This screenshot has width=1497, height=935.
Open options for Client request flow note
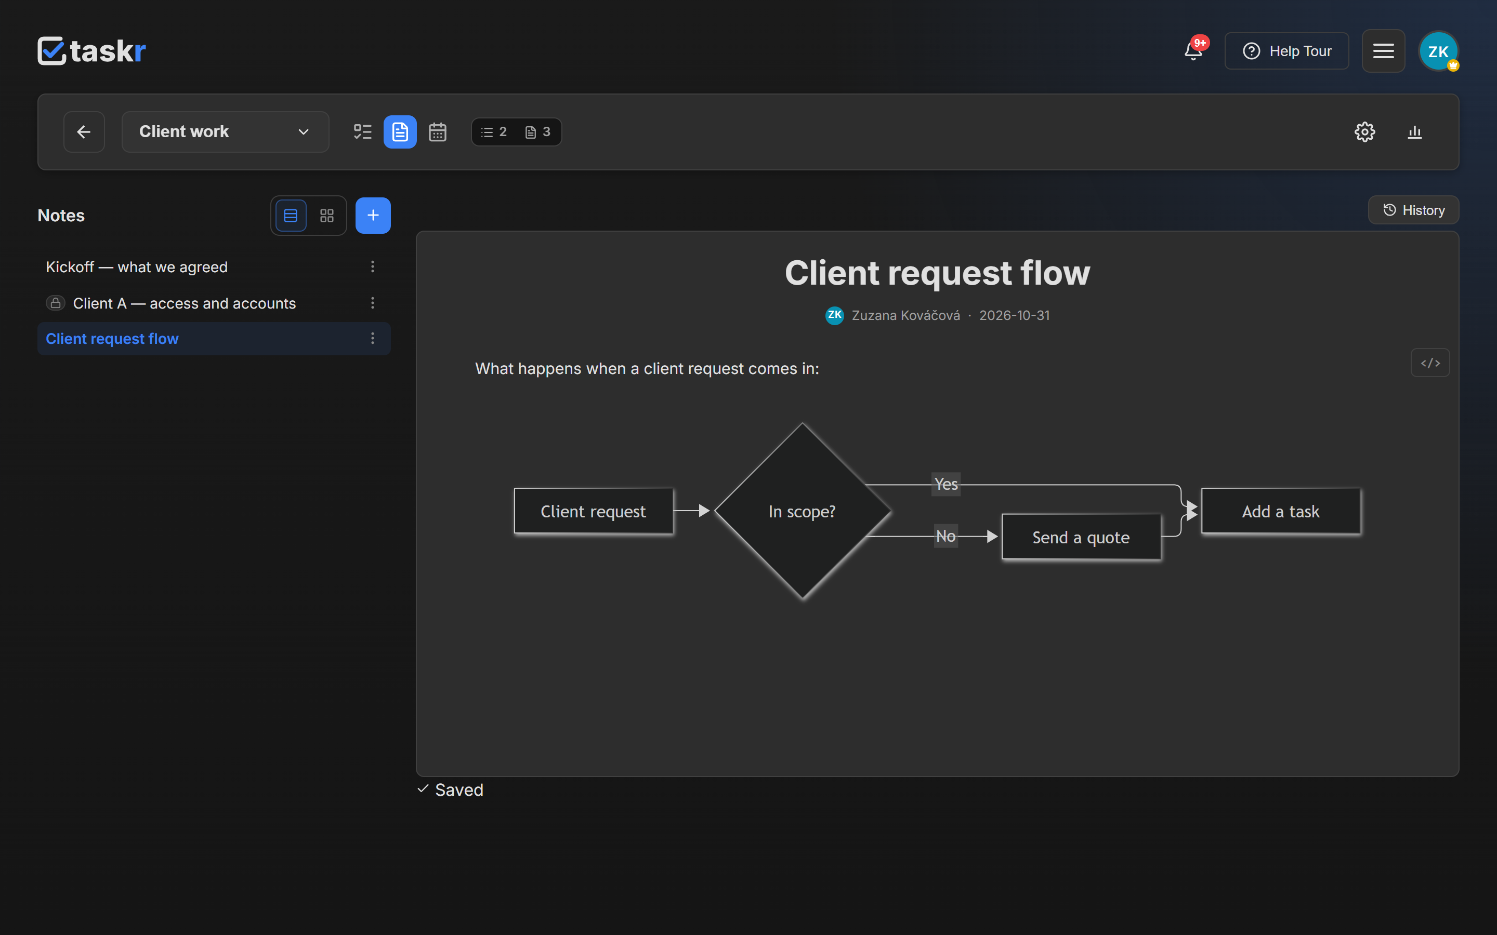point(372,338)
